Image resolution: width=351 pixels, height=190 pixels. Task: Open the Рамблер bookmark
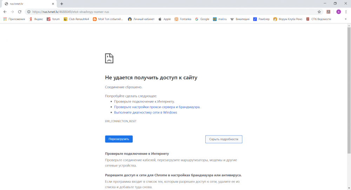[261, 19]
